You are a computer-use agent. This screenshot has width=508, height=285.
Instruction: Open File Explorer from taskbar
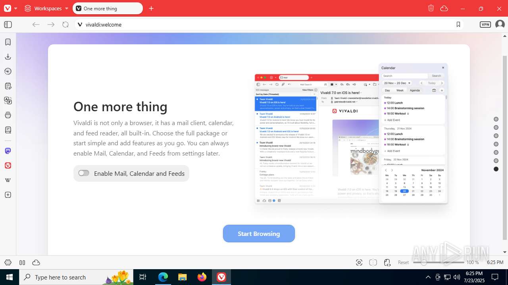pyautogui.click(x=183, y=277)
